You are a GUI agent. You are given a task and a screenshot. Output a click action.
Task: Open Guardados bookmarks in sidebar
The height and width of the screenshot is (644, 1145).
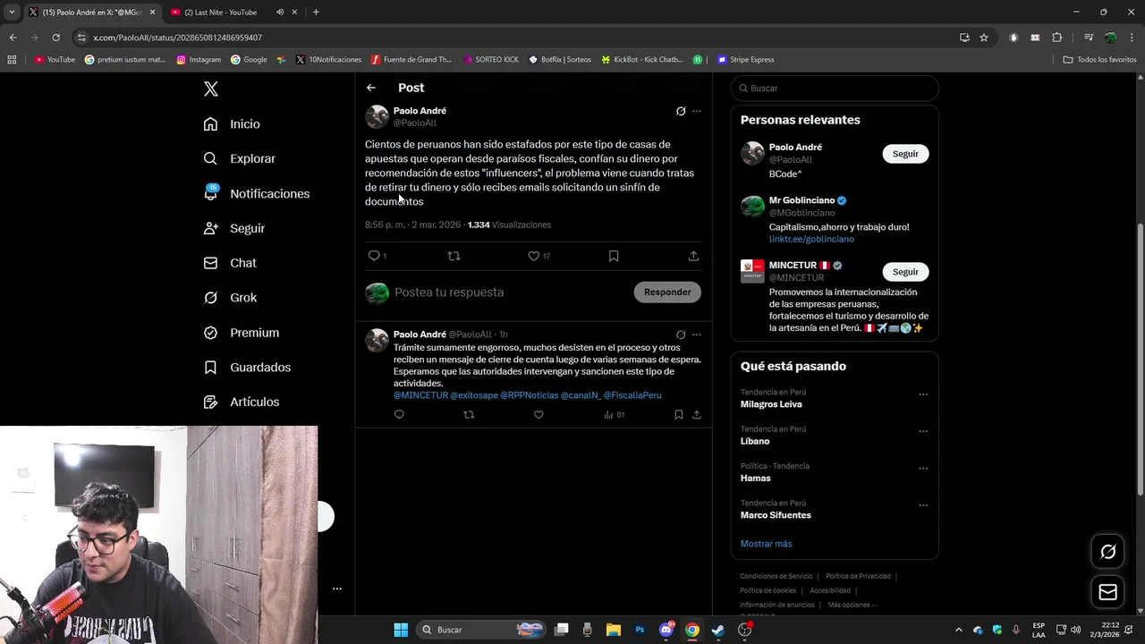point(246,368)
